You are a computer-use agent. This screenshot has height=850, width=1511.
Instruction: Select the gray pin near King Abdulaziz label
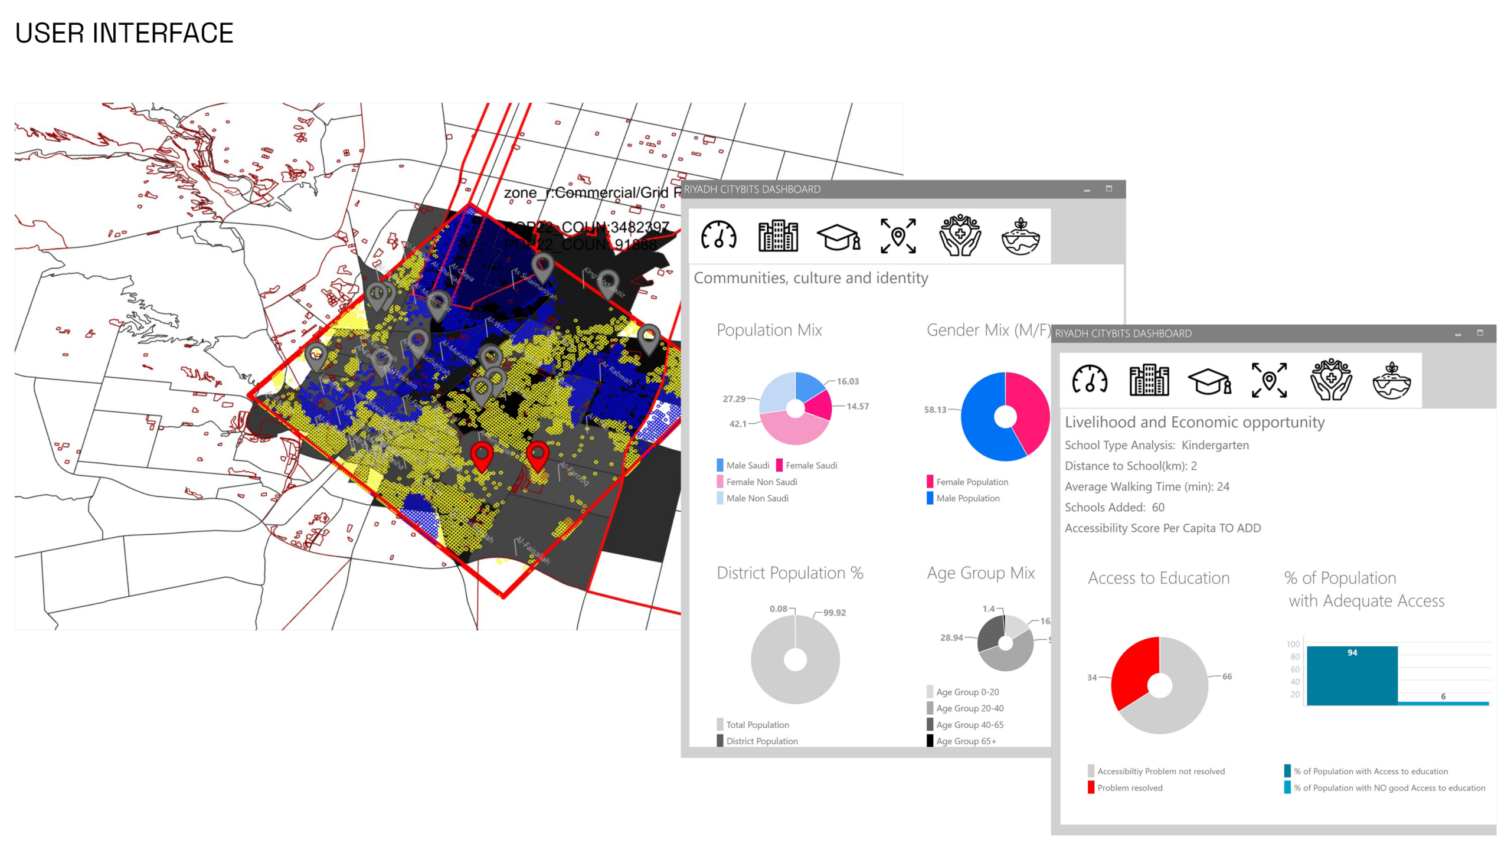pos(608,283)
